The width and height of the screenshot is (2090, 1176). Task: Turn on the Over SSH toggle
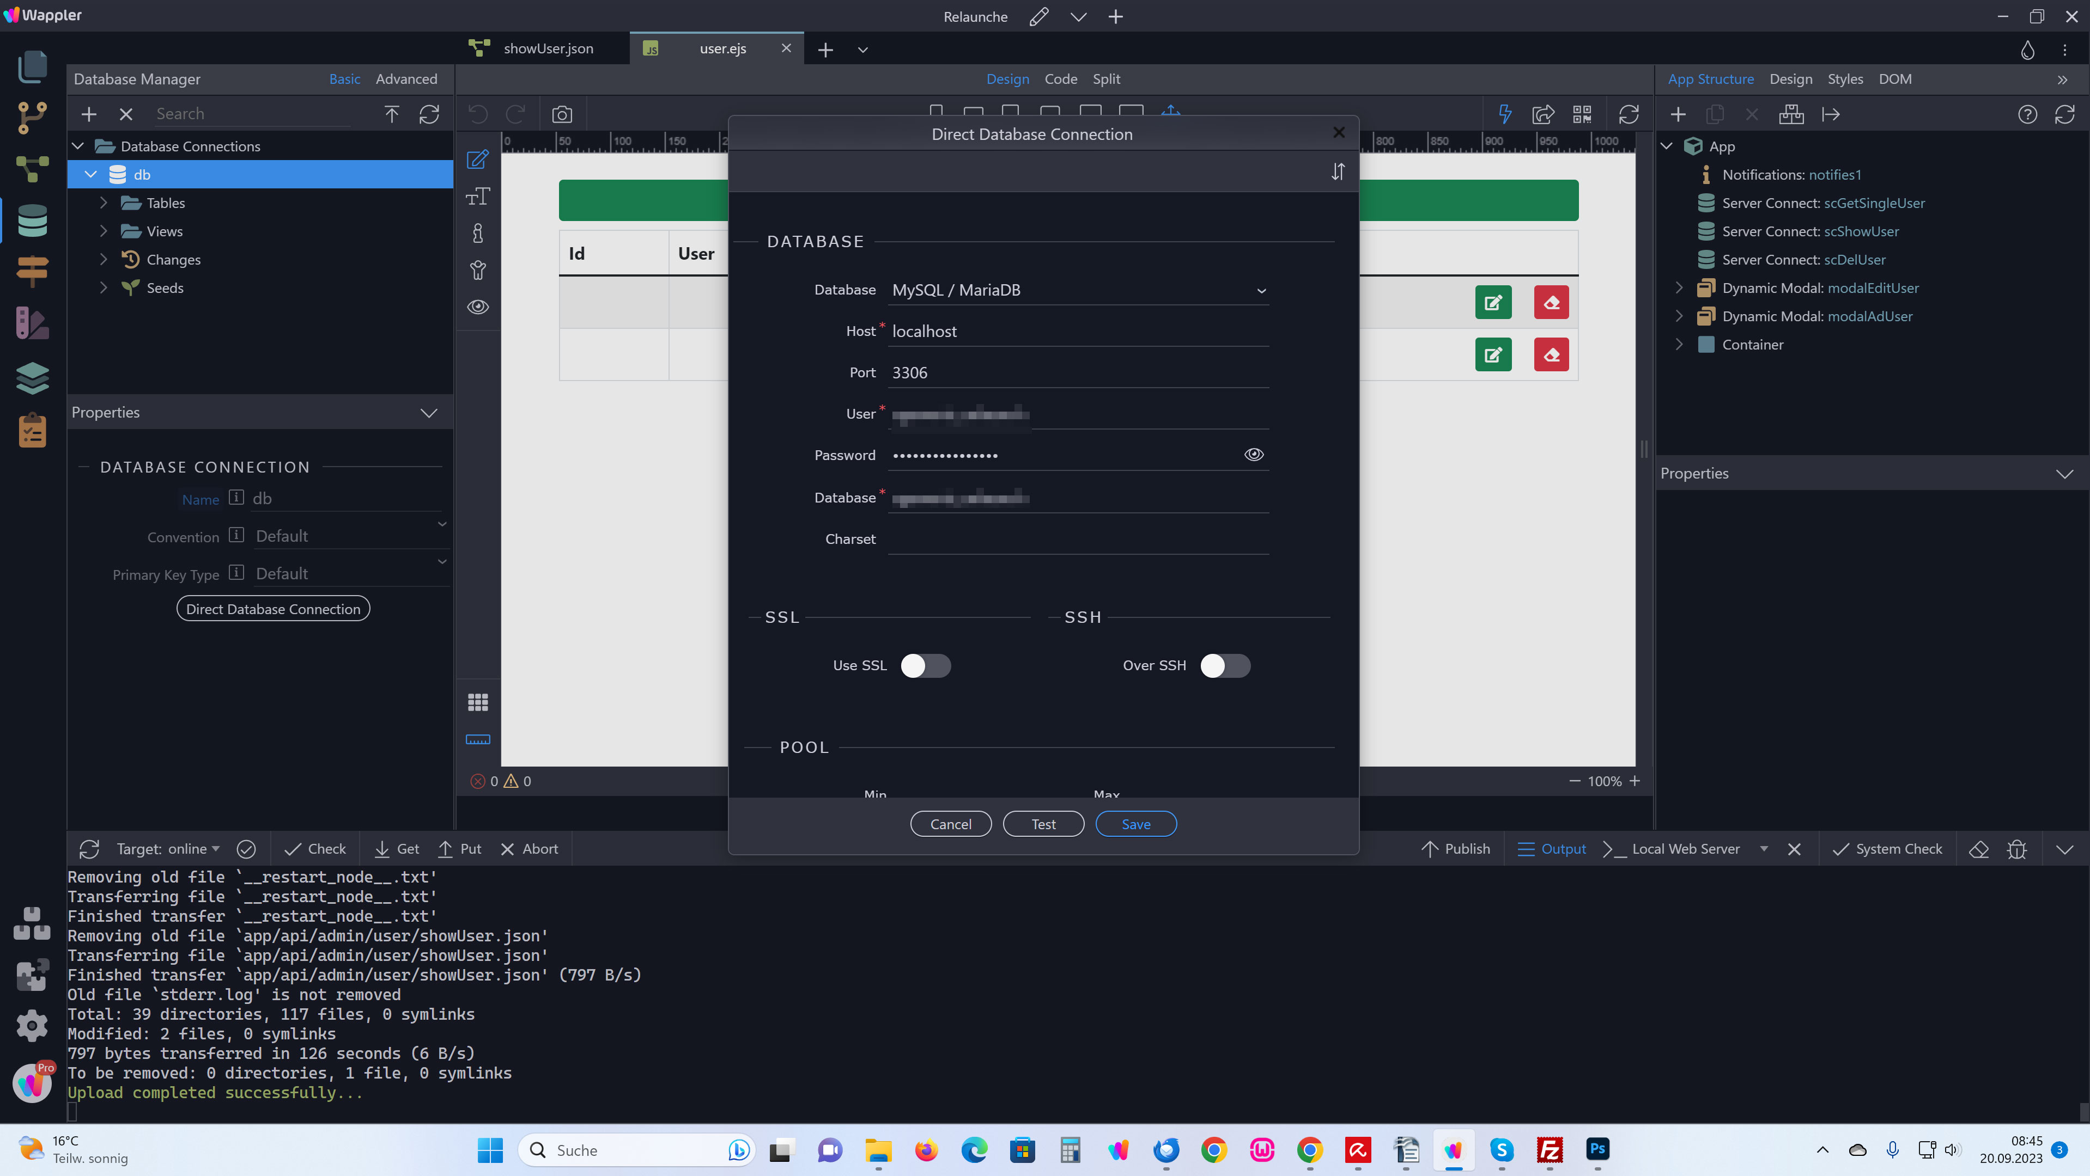(x=1224, y=665)
